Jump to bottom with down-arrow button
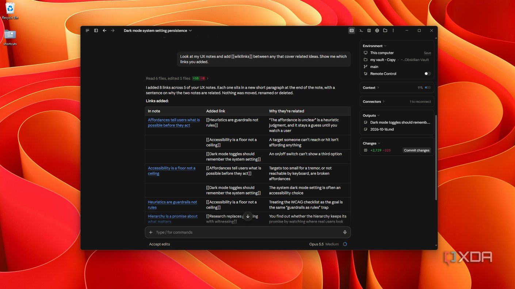 (x=248, y=216)
